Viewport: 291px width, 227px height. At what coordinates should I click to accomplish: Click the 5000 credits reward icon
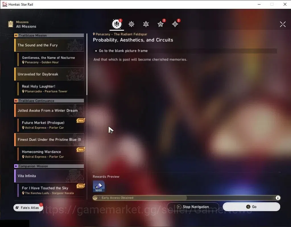[x=98, y=186]
